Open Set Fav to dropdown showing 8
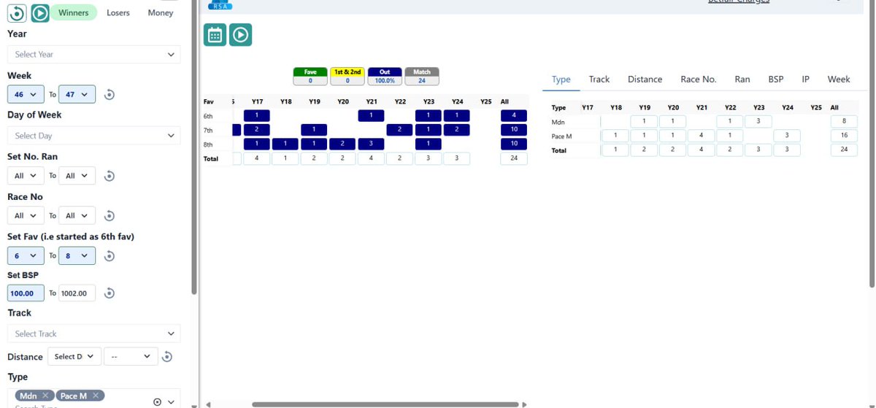This screenshot has height=408, width=876. 77,256
